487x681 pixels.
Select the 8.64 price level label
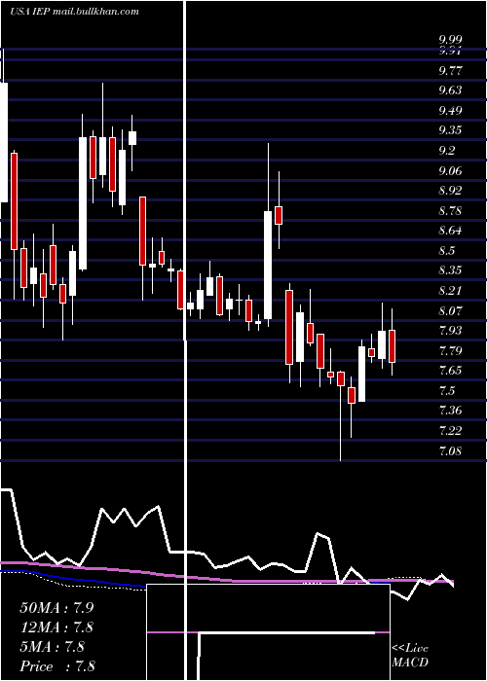tap(450, 231)
